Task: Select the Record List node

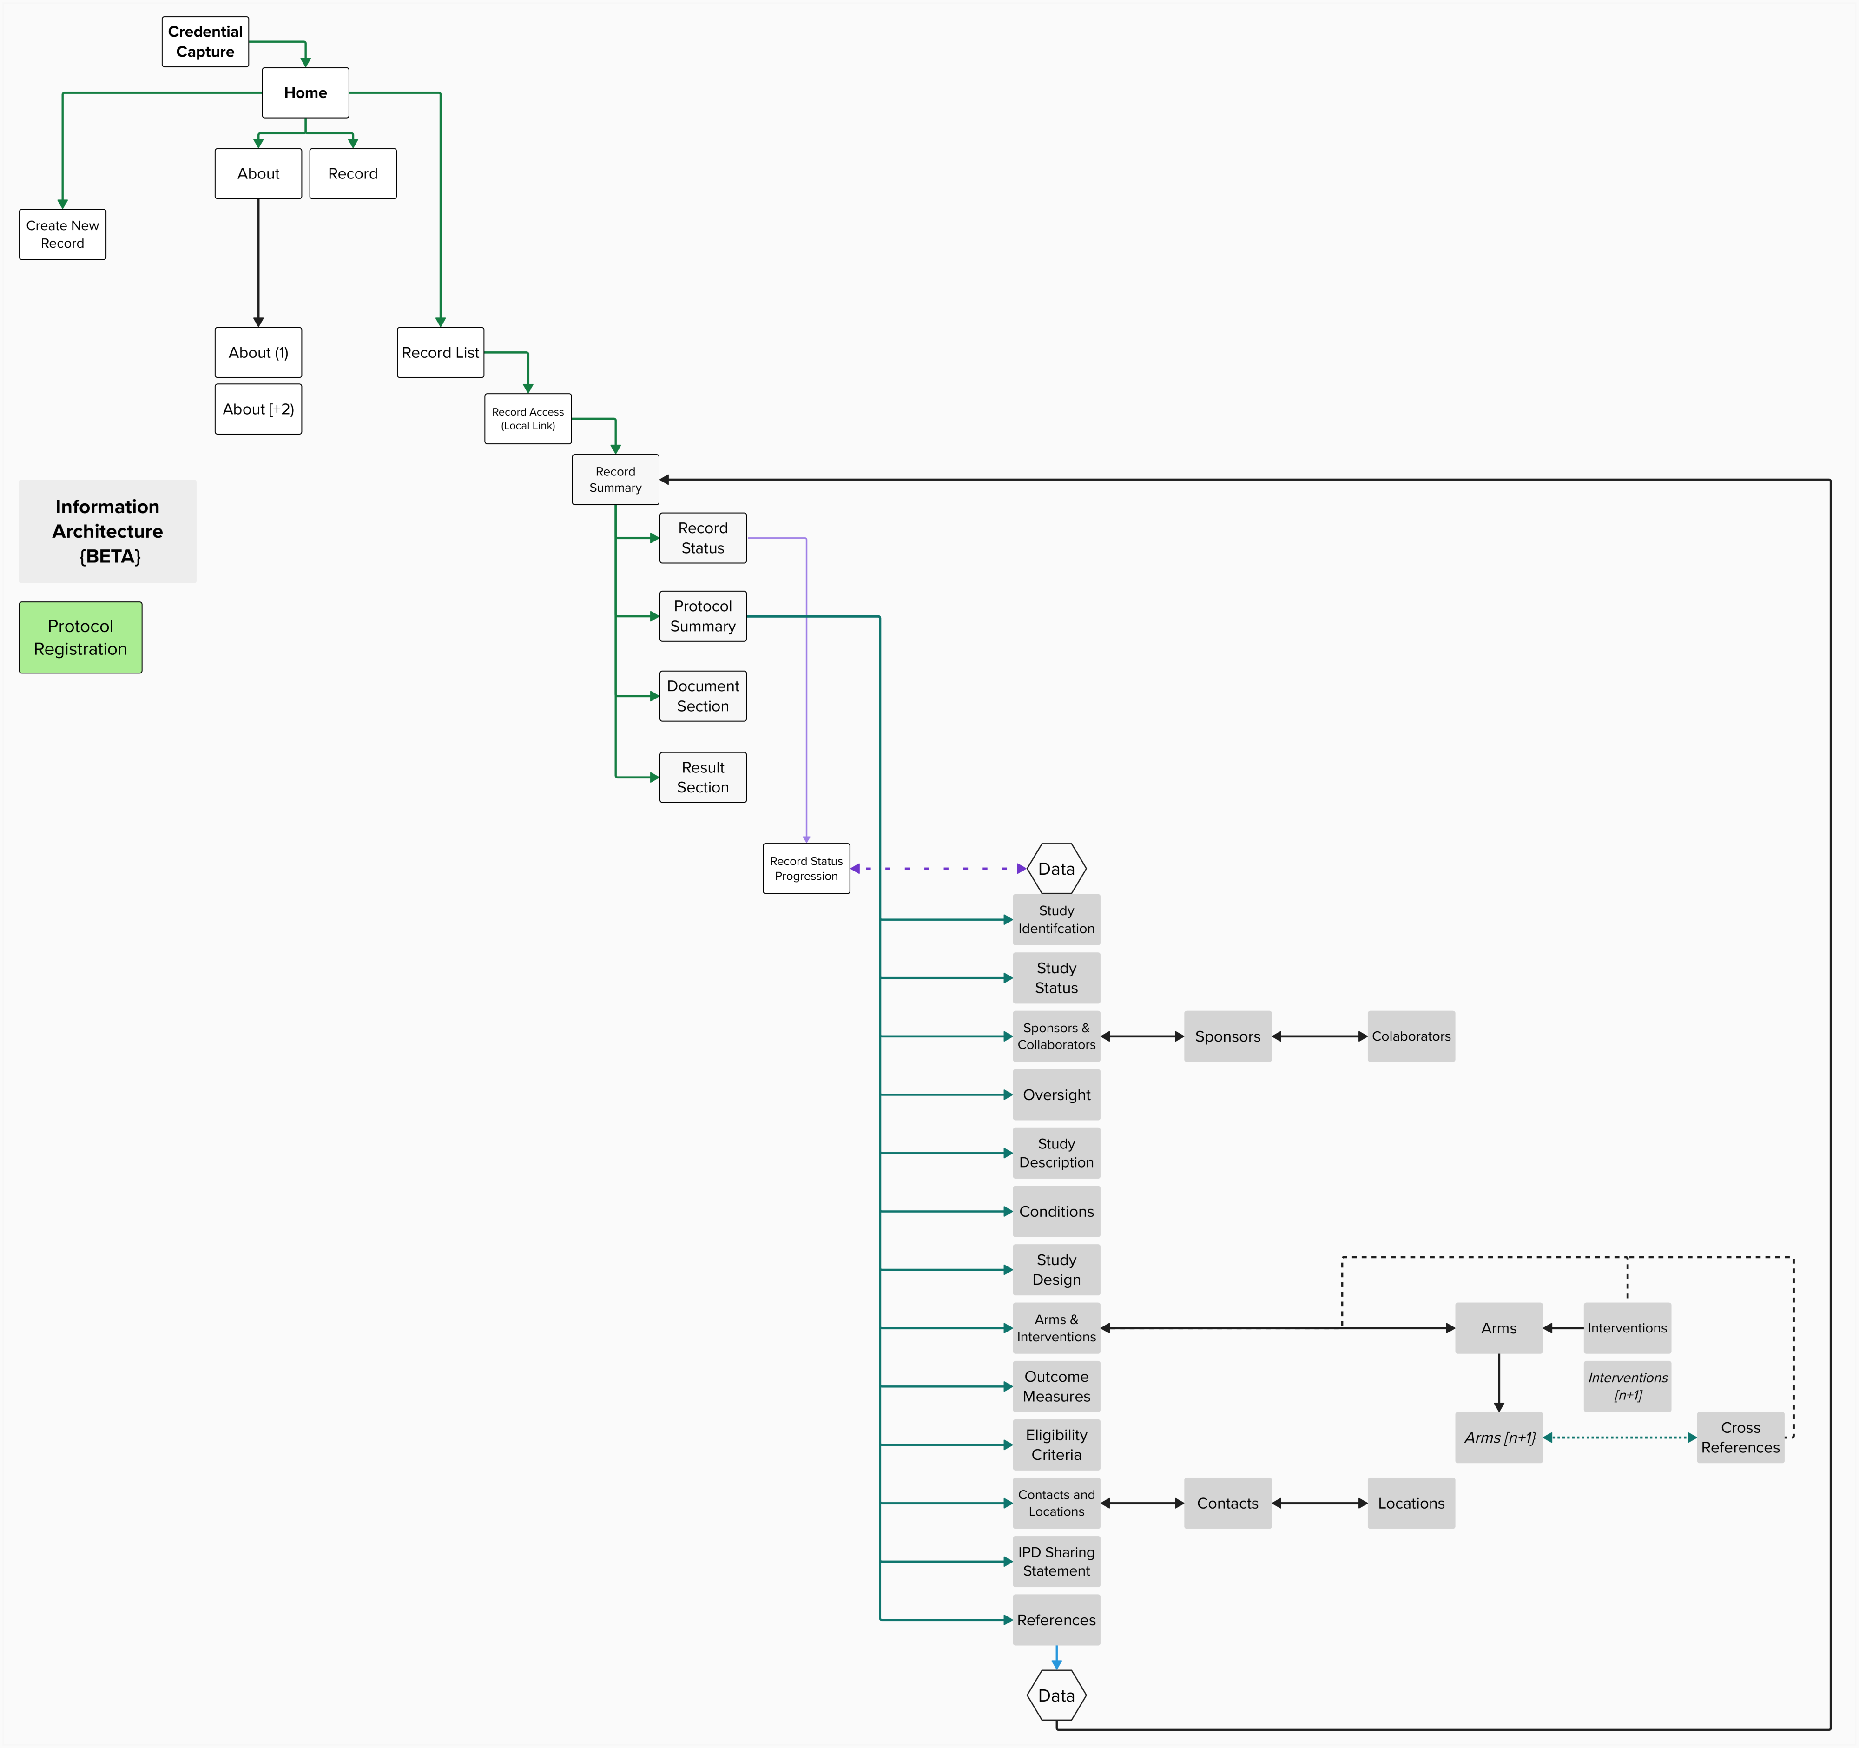Action: tap(440, 353)
